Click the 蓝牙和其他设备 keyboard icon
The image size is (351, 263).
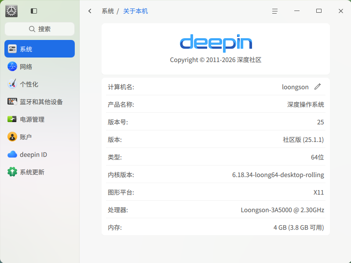(12, 102)
